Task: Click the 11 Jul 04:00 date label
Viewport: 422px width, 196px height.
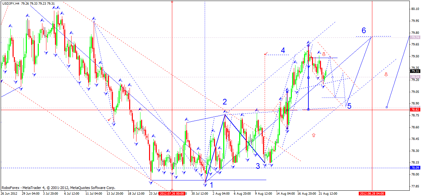Action: coord(94,193)
